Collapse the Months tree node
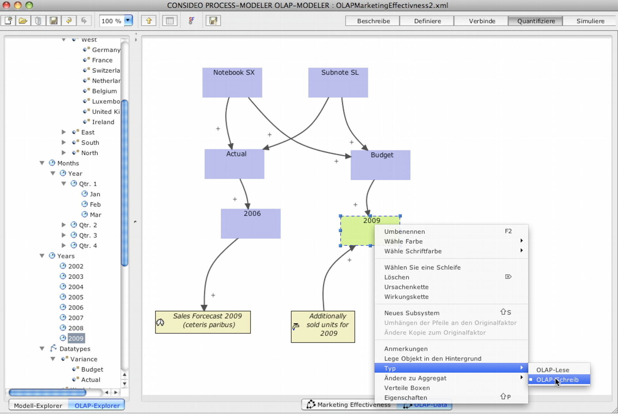Screen dimensions: 618x414 click(x=42, y=163)
